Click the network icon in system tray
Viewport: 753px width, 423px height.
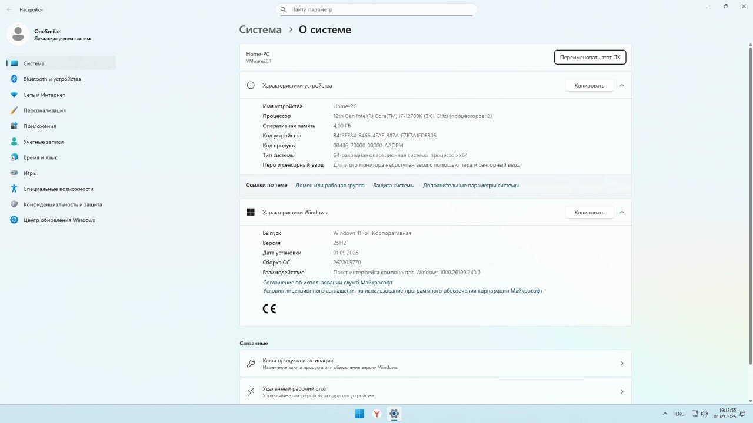coord(695,414)
